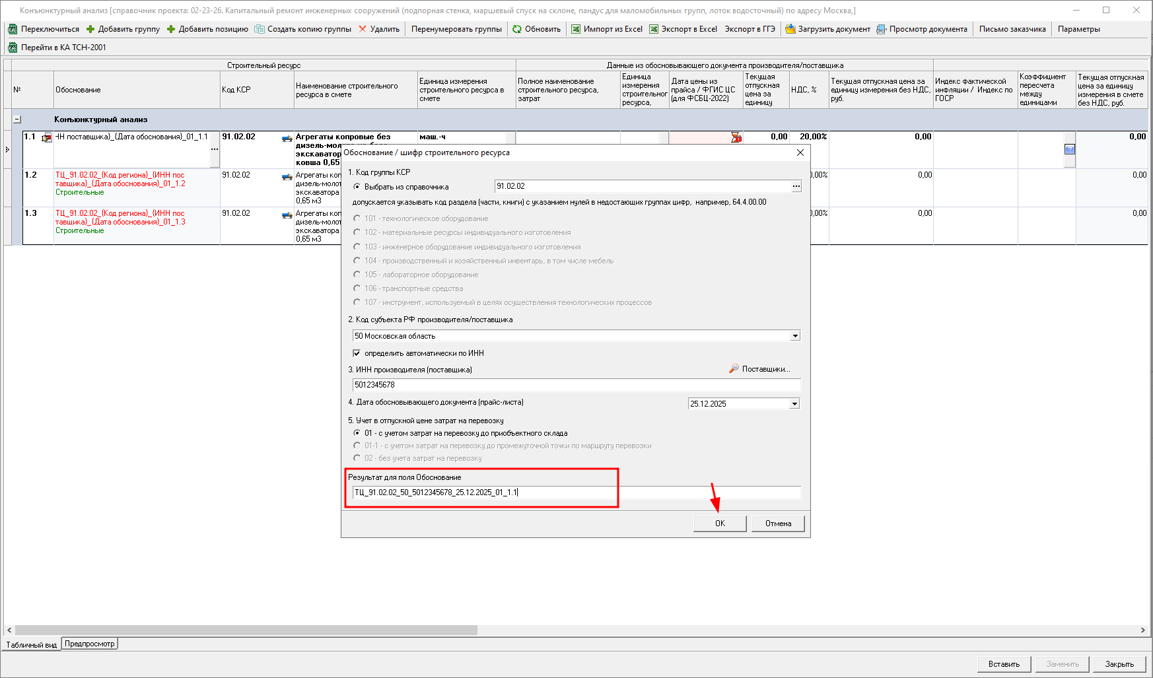Click the green plus 'Добавить группу' icon

tap(90, 29)
